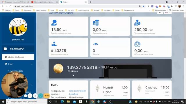186x104 pixels.
Task: Pause the screen recording
Action: pyautogui.click(x=35, y=96)
